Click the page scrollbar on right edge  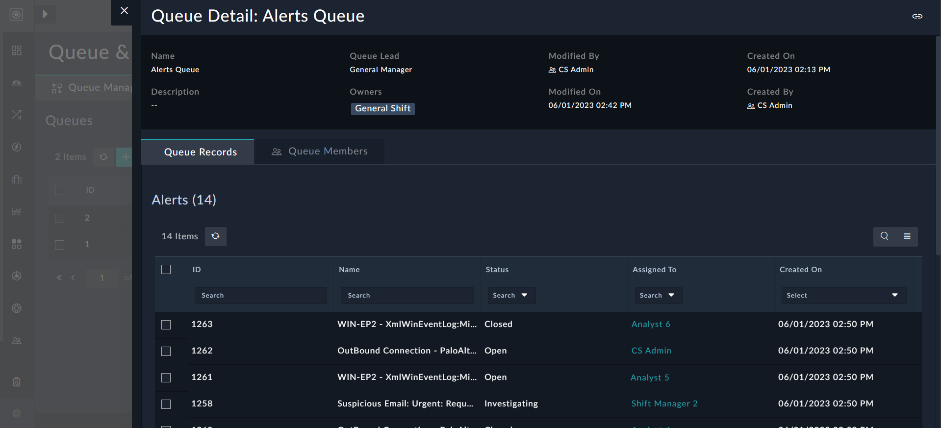pos(938,145)
